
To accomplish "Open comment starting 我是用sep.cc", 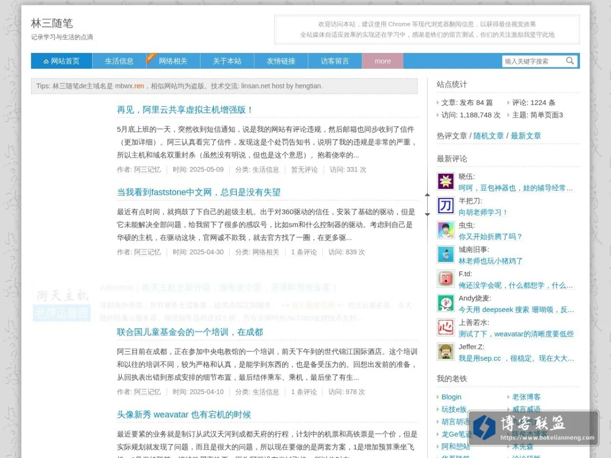I will pos(516,358).
